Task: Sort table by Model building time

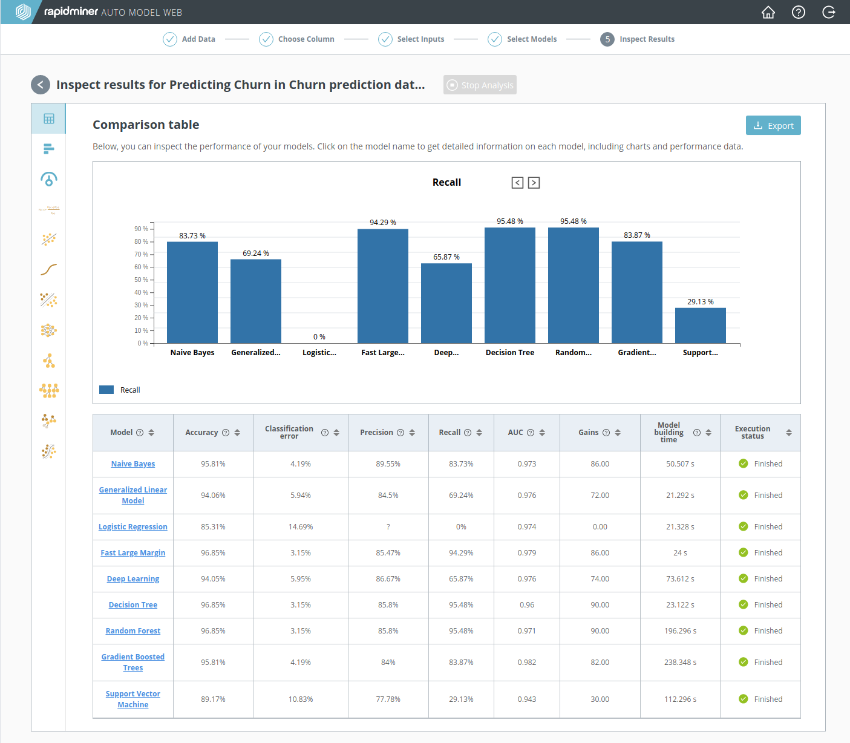Action: [x=708, y=433]
